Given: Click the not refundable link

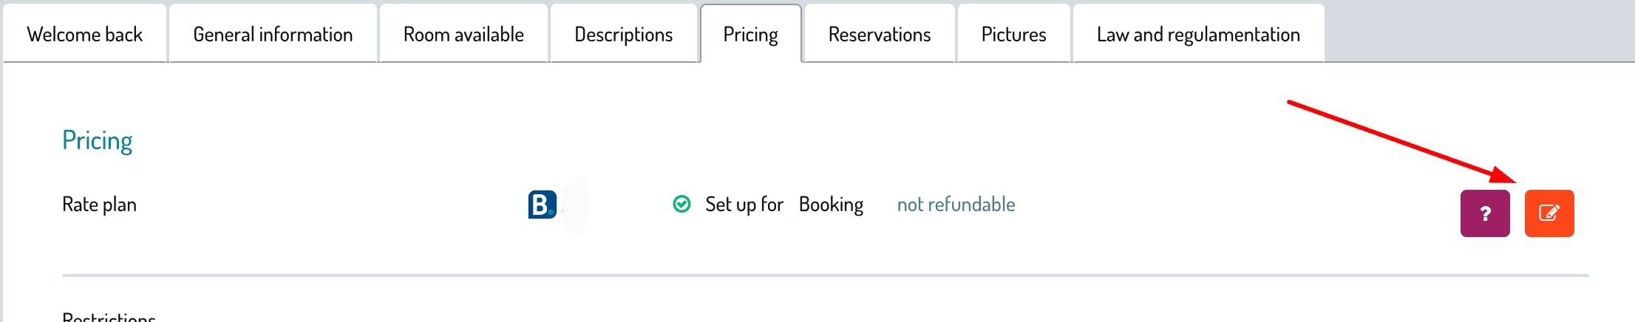Looking at the screenshot, I should tap(956, 205).
